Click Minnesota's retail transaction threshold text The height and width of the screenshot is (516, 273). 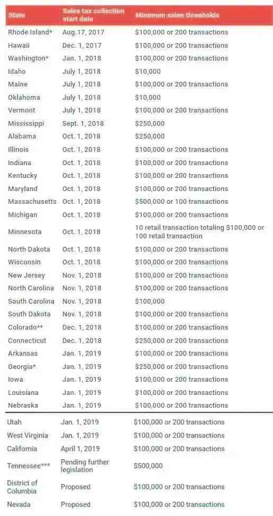[199, 232]
